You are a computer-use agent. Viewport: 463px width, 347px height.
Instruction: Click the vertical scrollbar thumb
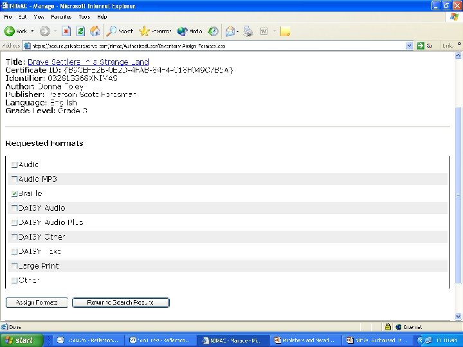[458, 195]
